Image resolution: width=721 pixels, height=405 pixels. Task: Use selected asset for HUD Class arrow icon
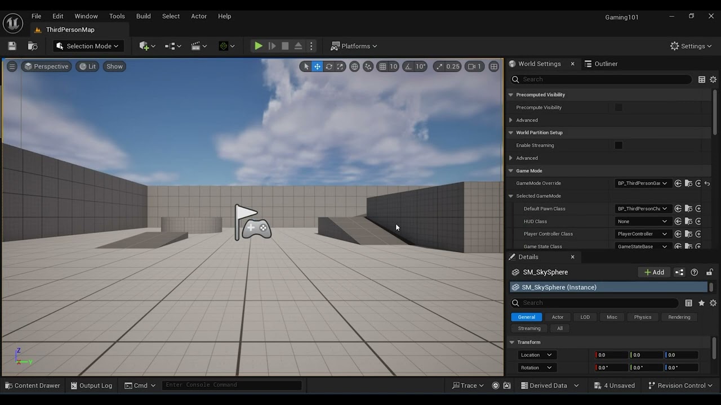pos(678,221)
